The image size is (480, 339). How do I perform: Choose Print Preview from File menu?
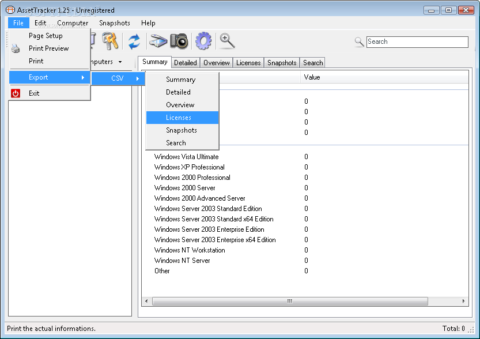pyautogui.click(x=50, y=48)
